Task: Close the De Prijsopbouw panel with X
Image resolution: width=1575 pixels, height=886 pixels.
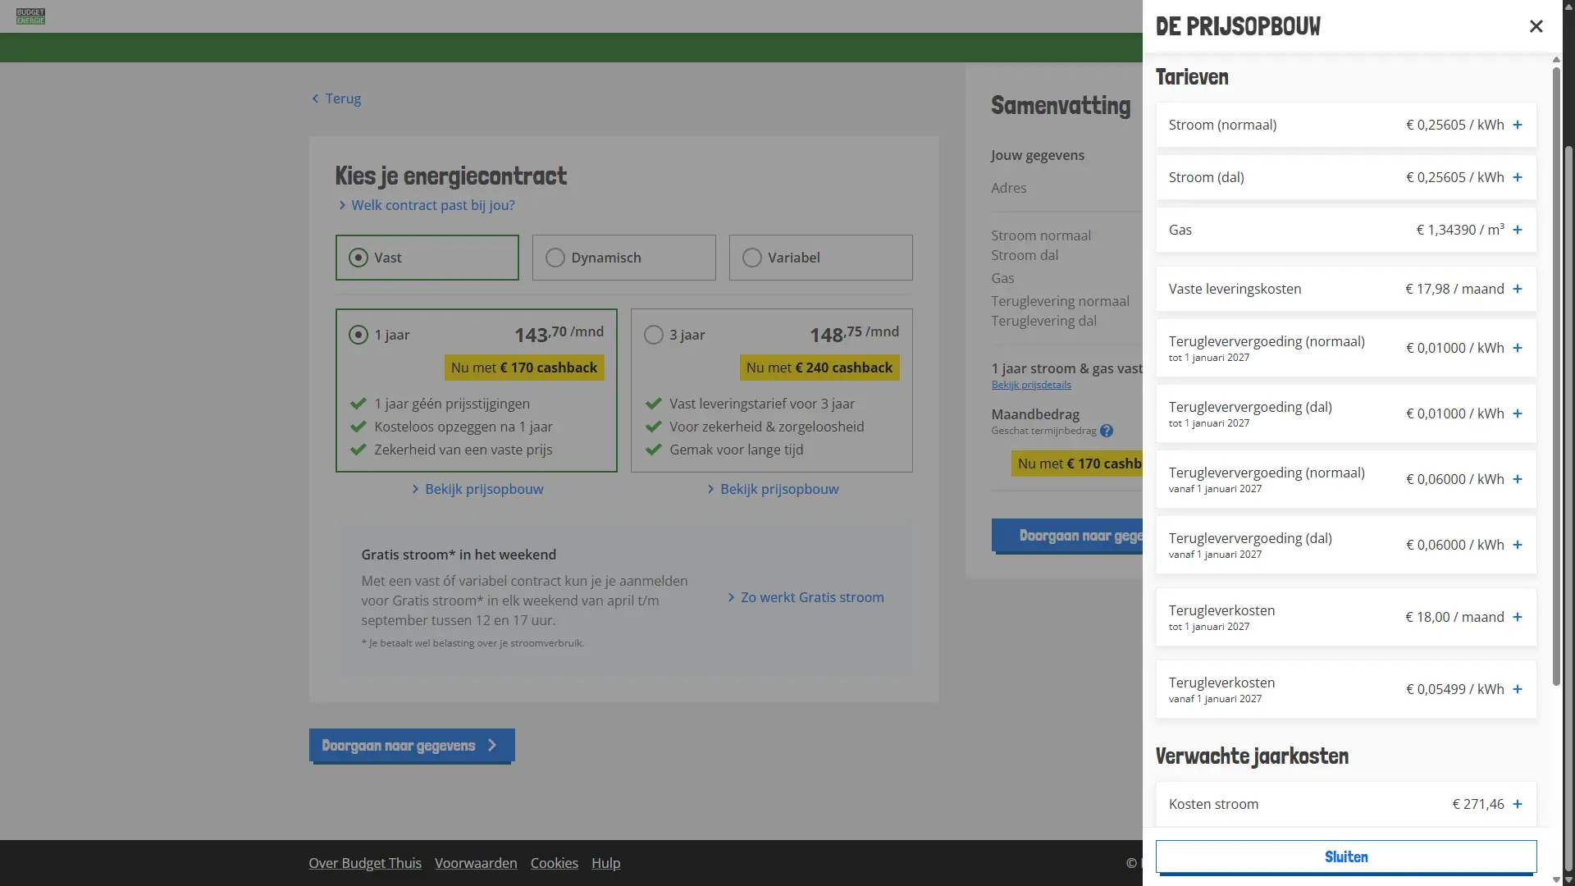Action: tap(1536, 26)
